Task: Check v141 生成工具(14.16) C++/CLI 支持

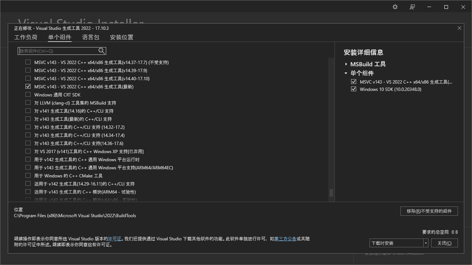Action: click(x=28, y=111)
